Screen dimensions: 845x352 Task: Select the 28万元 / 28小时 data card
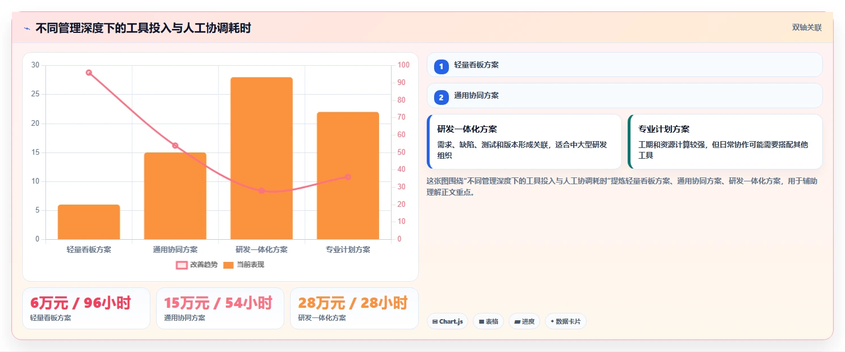click(354, 308)
